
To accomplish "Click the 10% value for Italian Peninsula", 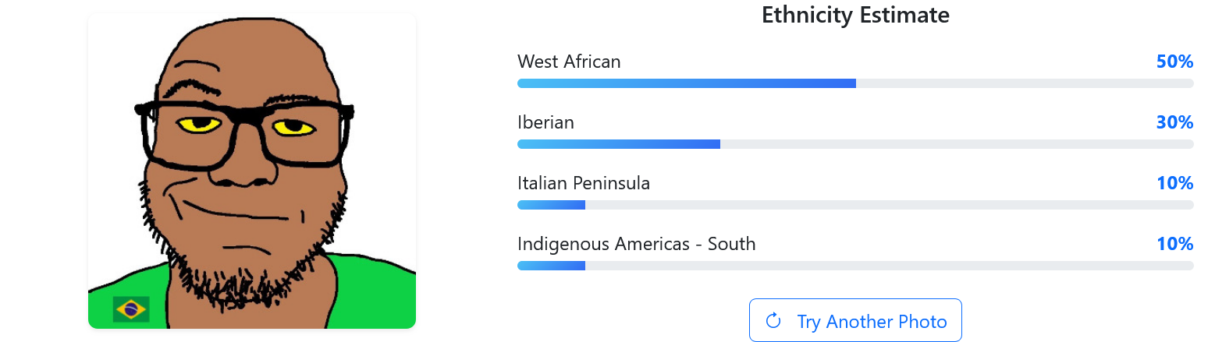I will click(x=1174, y=183).
